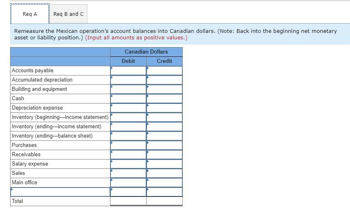Click the Sales row label

(x=18, y=173)
